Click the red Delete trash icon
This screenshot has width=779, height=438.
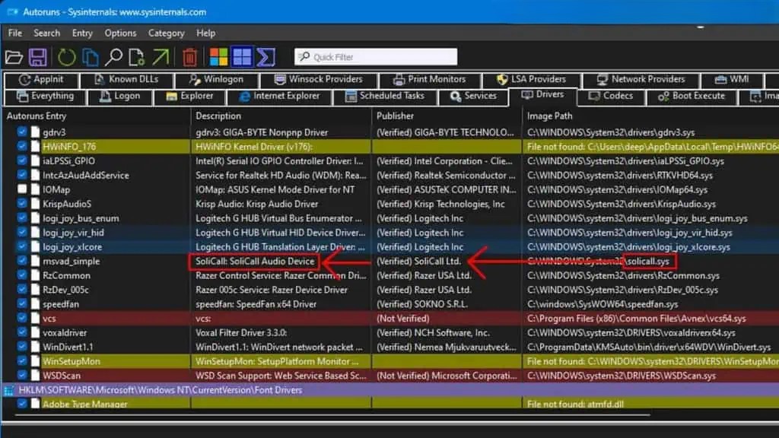point(189,57)
